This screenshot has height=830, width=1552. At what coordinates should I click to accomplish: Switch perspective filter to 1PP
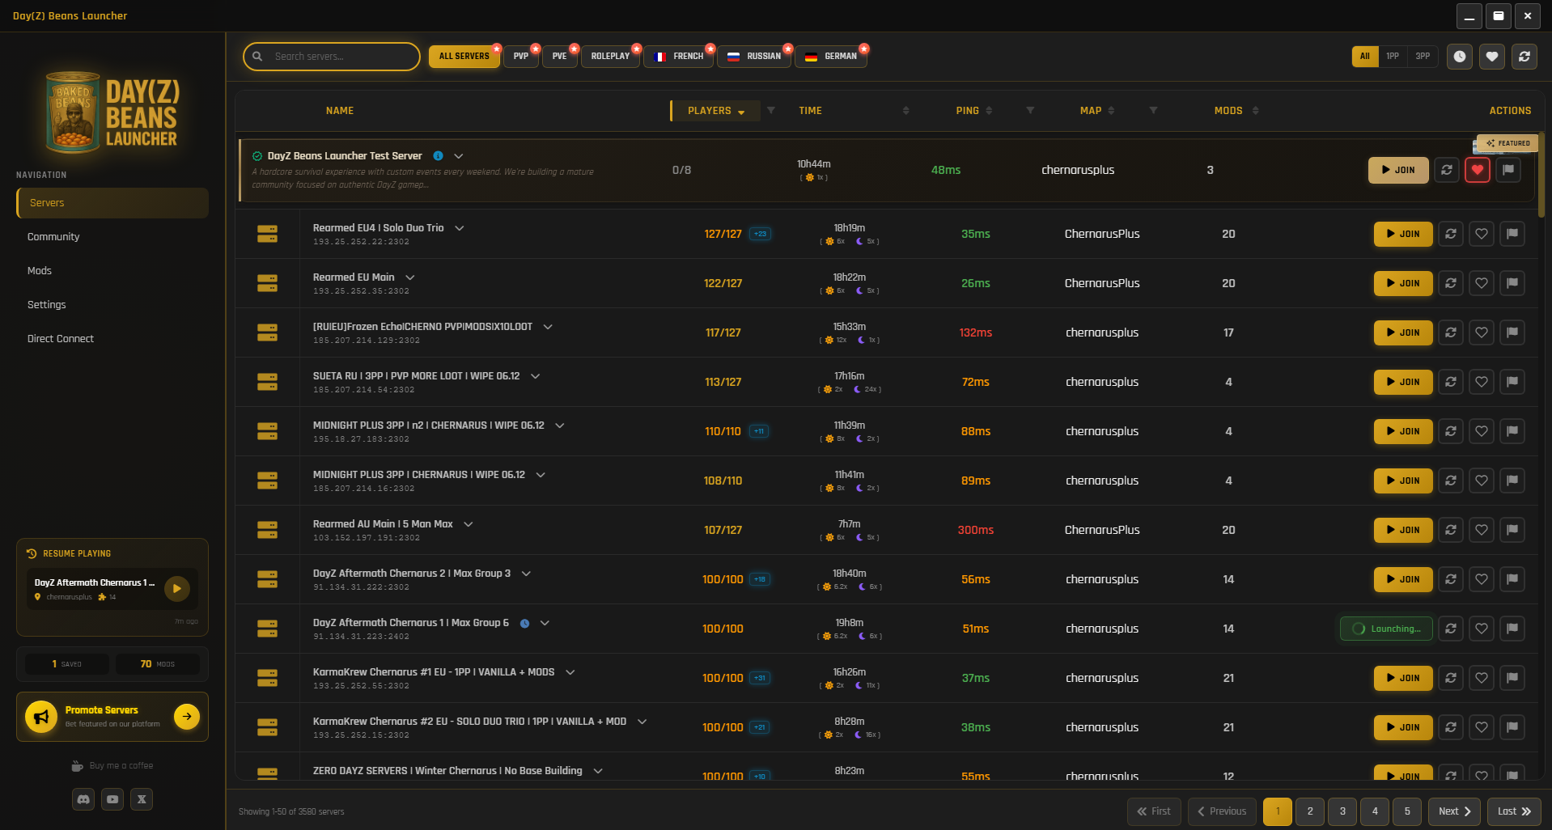1393,57
